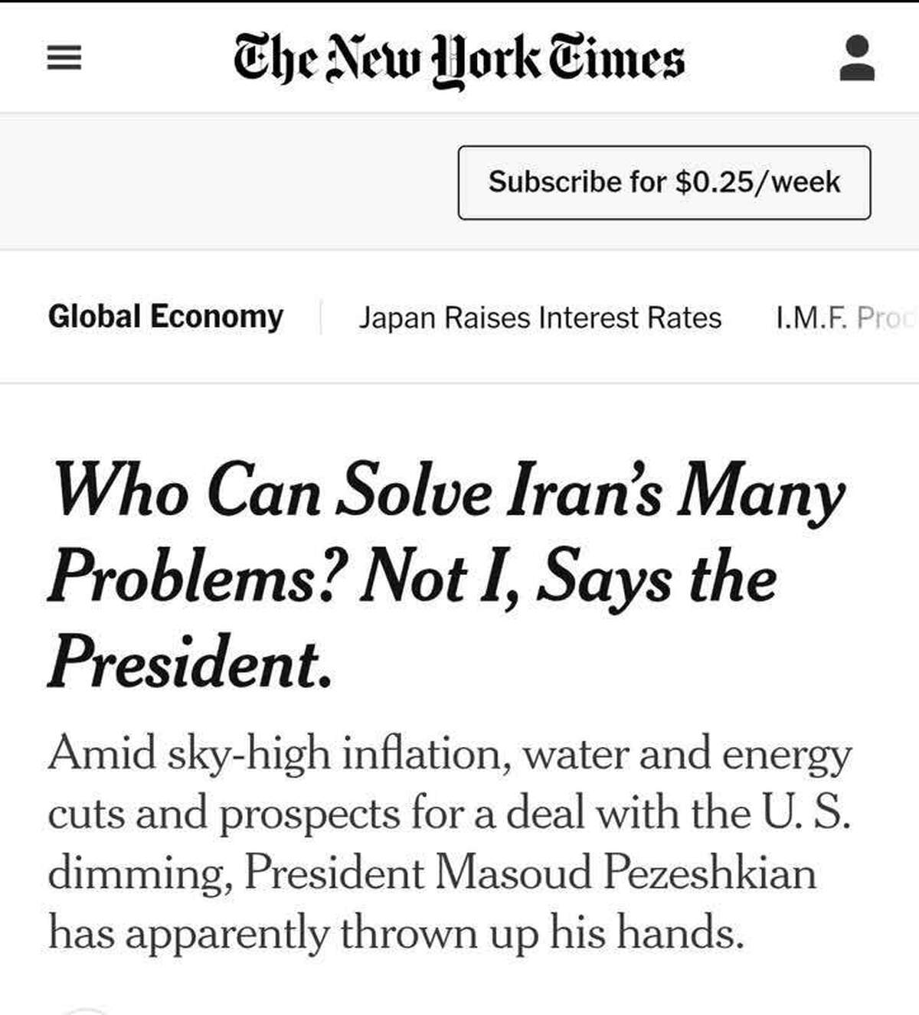Open the hamburger navigation menu

coord(64,58)
